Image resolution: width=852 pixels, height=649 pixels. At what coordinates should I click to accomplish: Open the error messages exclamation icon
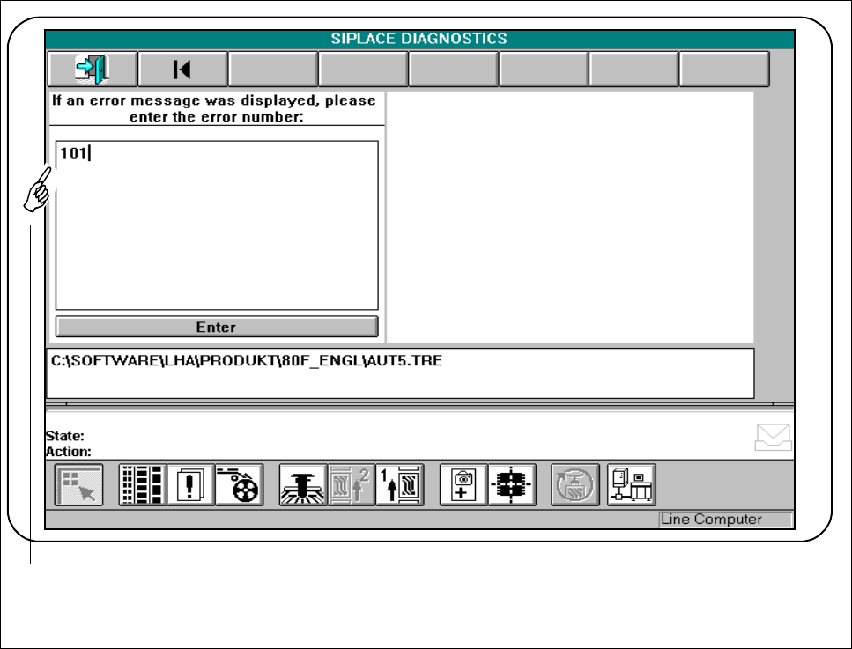pos(190,485)
